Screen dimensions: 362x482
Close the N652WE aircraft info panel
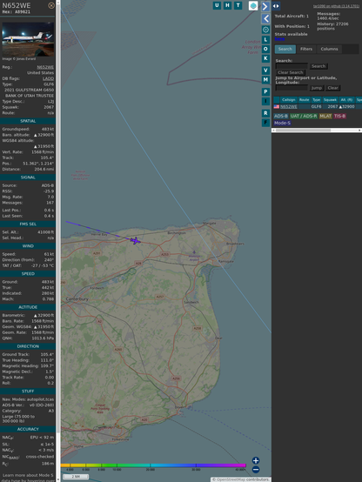(x=51, y=5)
